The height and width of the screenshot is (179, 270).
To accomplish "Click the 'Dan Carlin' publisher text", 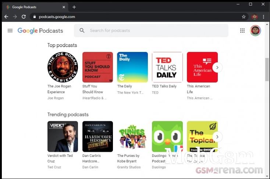I will [90, 167].
